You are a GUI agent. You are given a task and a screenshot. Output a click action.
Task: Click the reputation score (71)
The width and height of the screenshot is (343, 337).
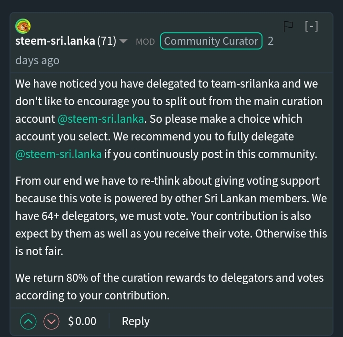pos(107,41)
